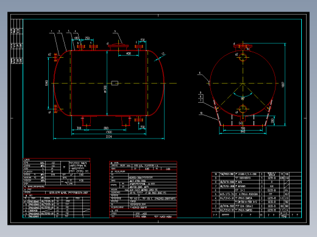Click the "250" nozzle spacing dimension
Image resolution: width=317 pixels, height=237 pixels.
(x=87, y=38)
